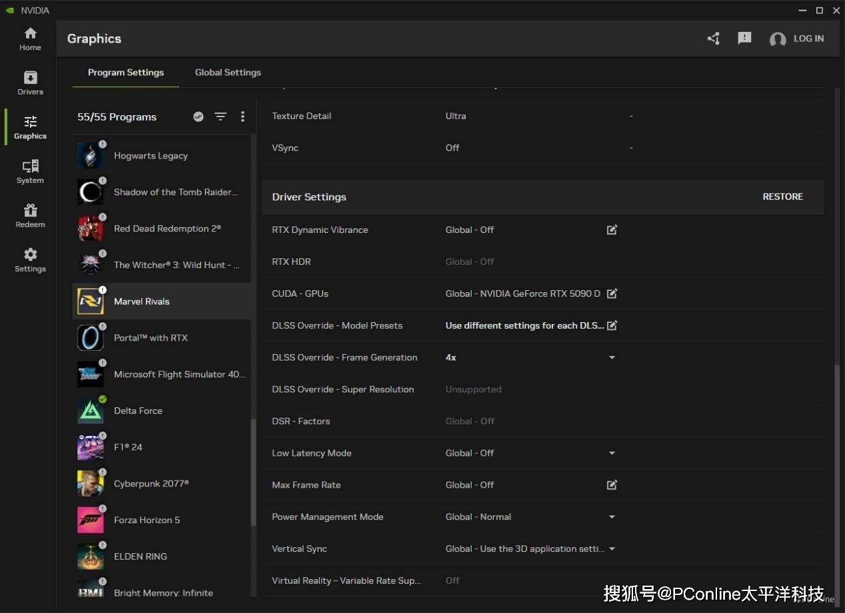The height and width of the screenshot is (613, 845).
Task: Click the NVIDIA logo in title bar
Action: (x=9, y=10)
